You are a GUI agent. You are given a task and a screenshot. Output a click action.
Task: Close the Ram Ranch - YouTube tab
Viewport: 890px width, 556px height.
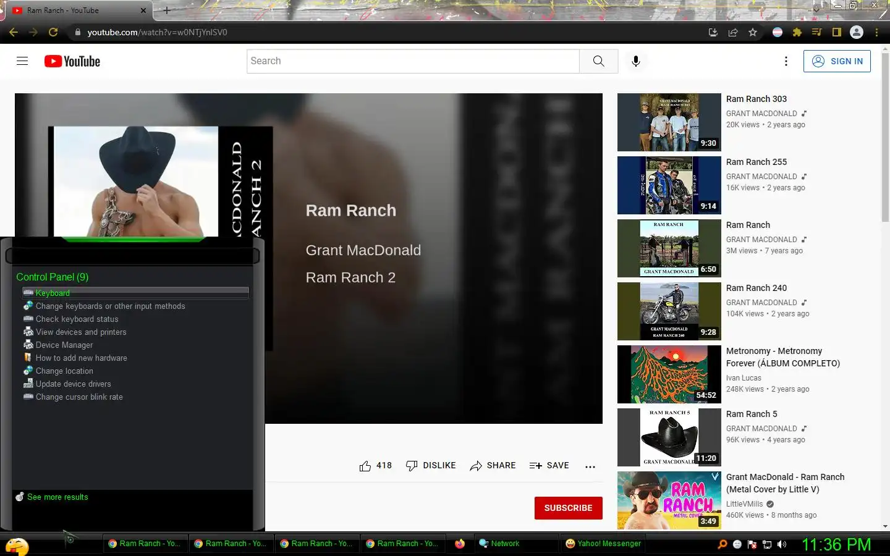pyautogui.click(x=143, y=11)
